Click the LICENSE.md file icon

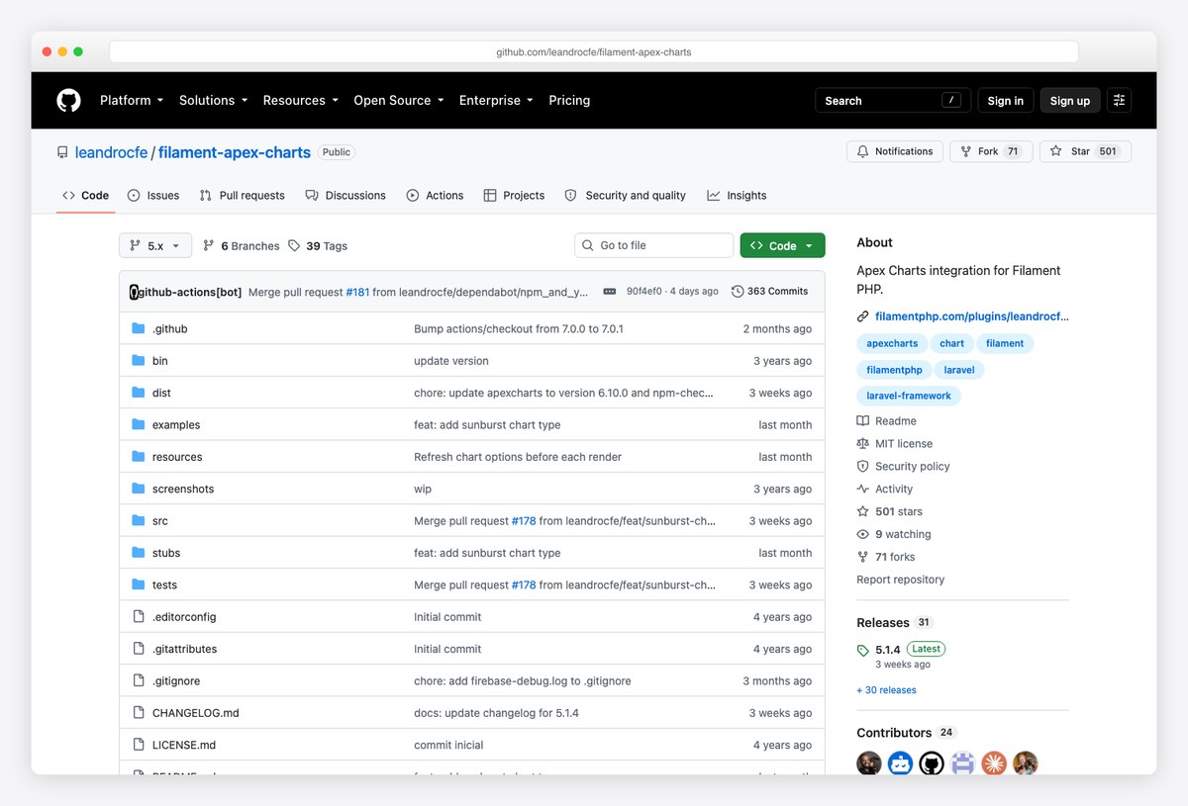coord(139,745)
